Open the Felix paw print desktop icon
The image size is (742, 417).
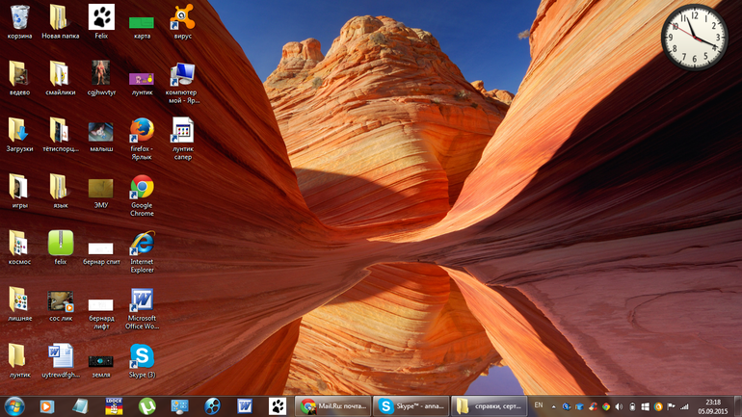(101, 17)
